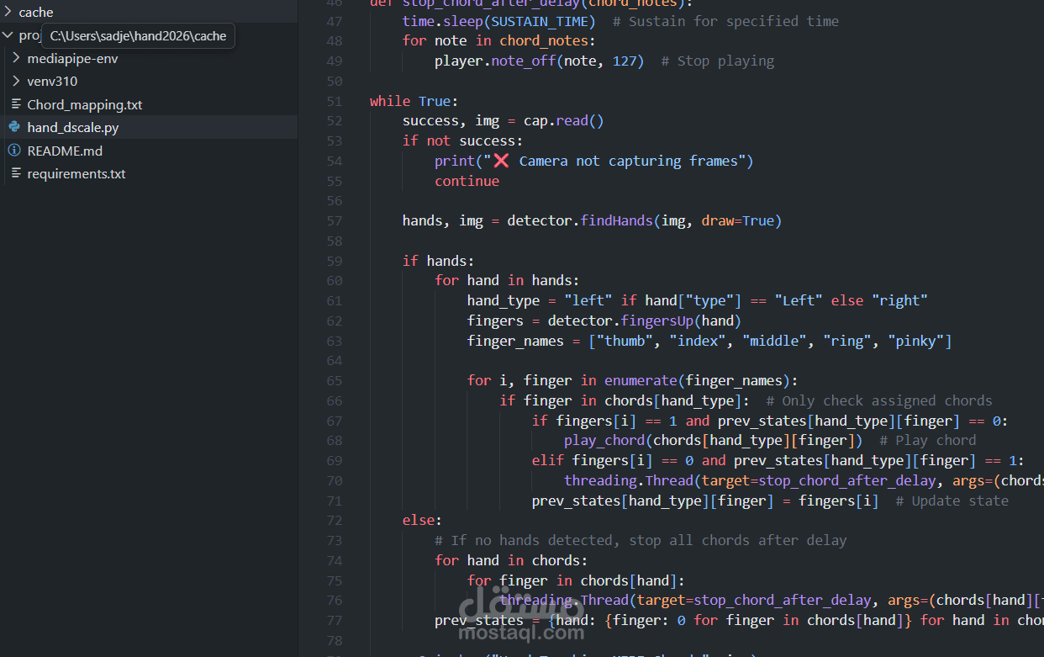Click 'cap.read()' on line 52

tap(564, 121)
